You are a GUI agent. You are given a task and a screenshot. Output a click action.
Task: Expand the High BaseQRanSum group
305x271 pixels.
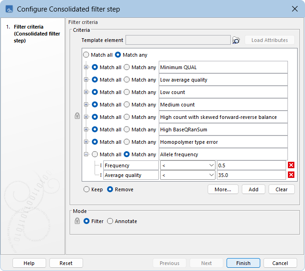tap(86, 130)
